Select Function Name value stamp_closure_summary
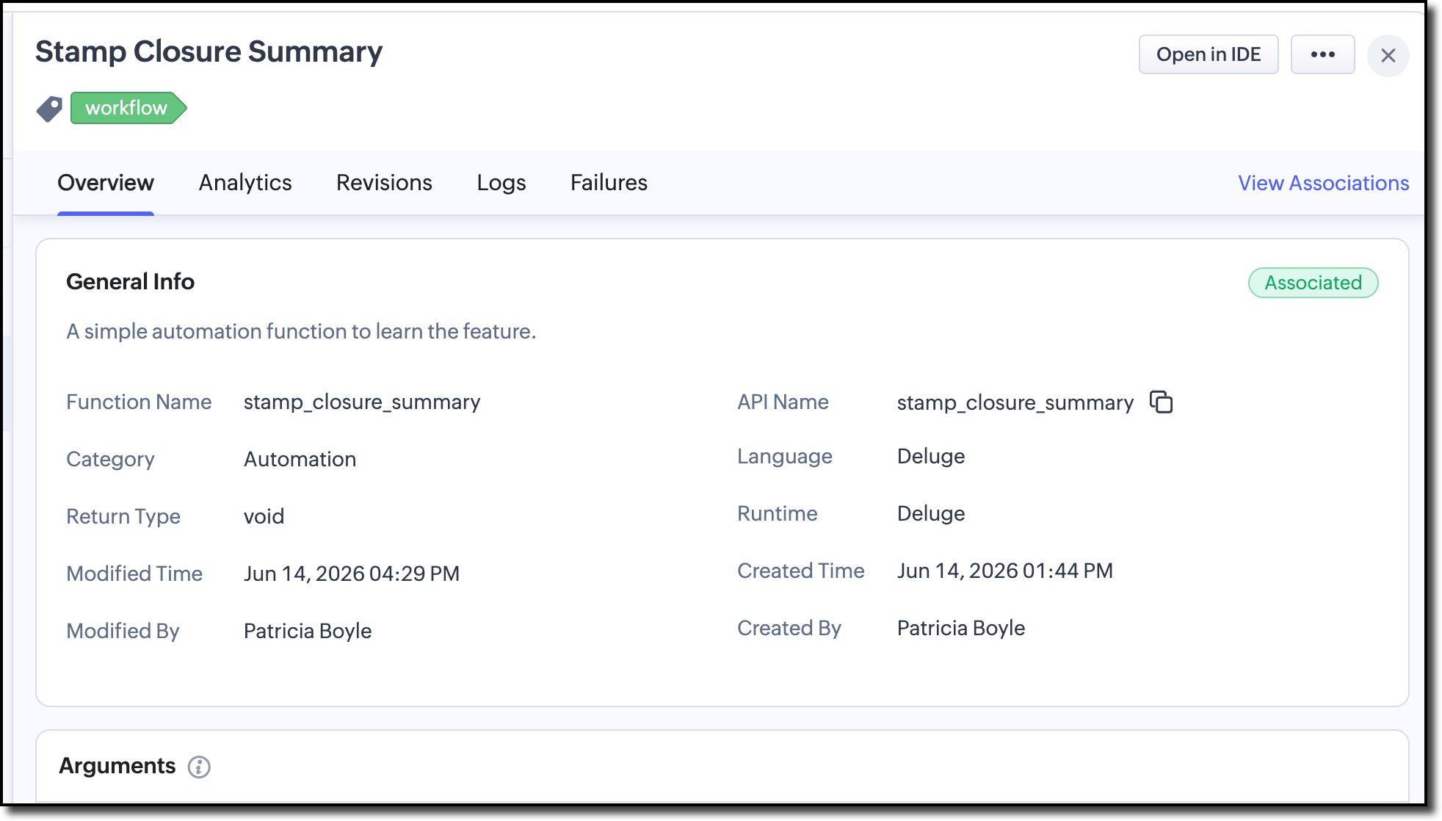 [362, 402]
